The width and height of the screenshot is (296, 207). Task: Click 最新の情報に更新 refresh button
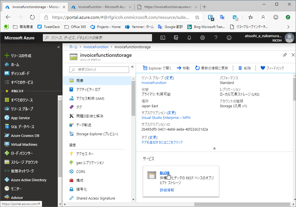212,68
